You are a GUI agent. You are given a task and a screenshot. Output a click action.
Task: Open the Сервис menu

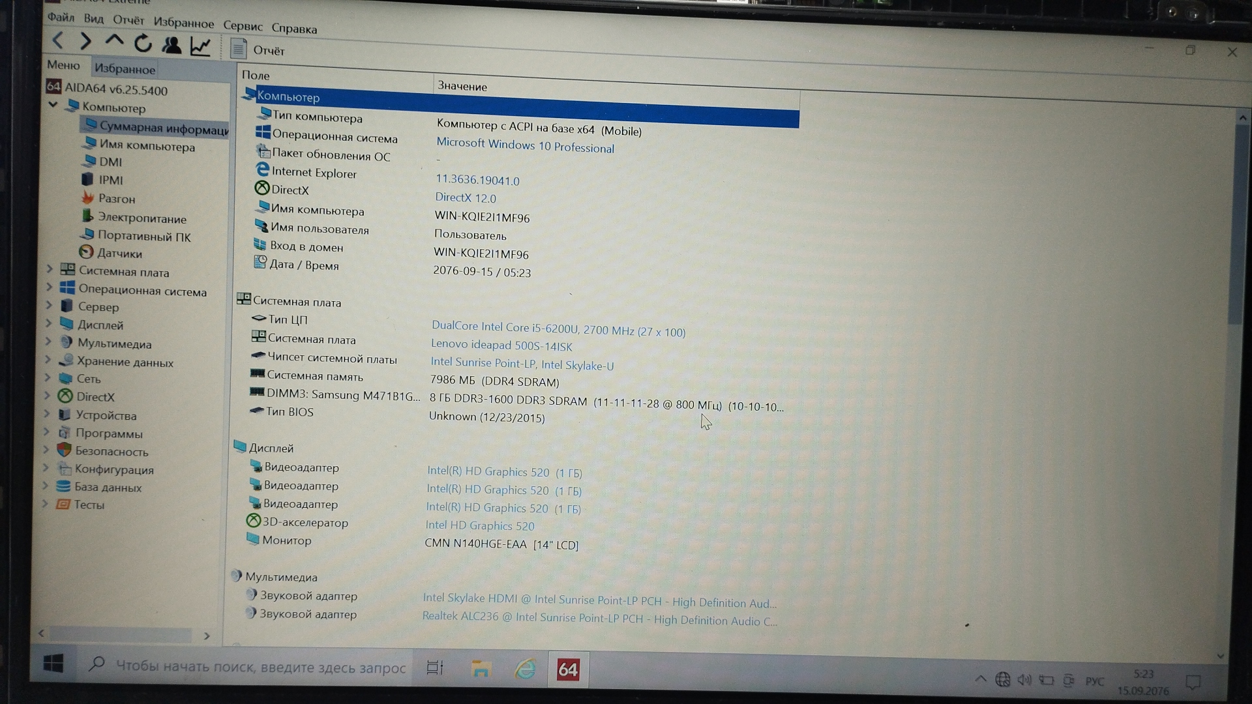[243, 26]
